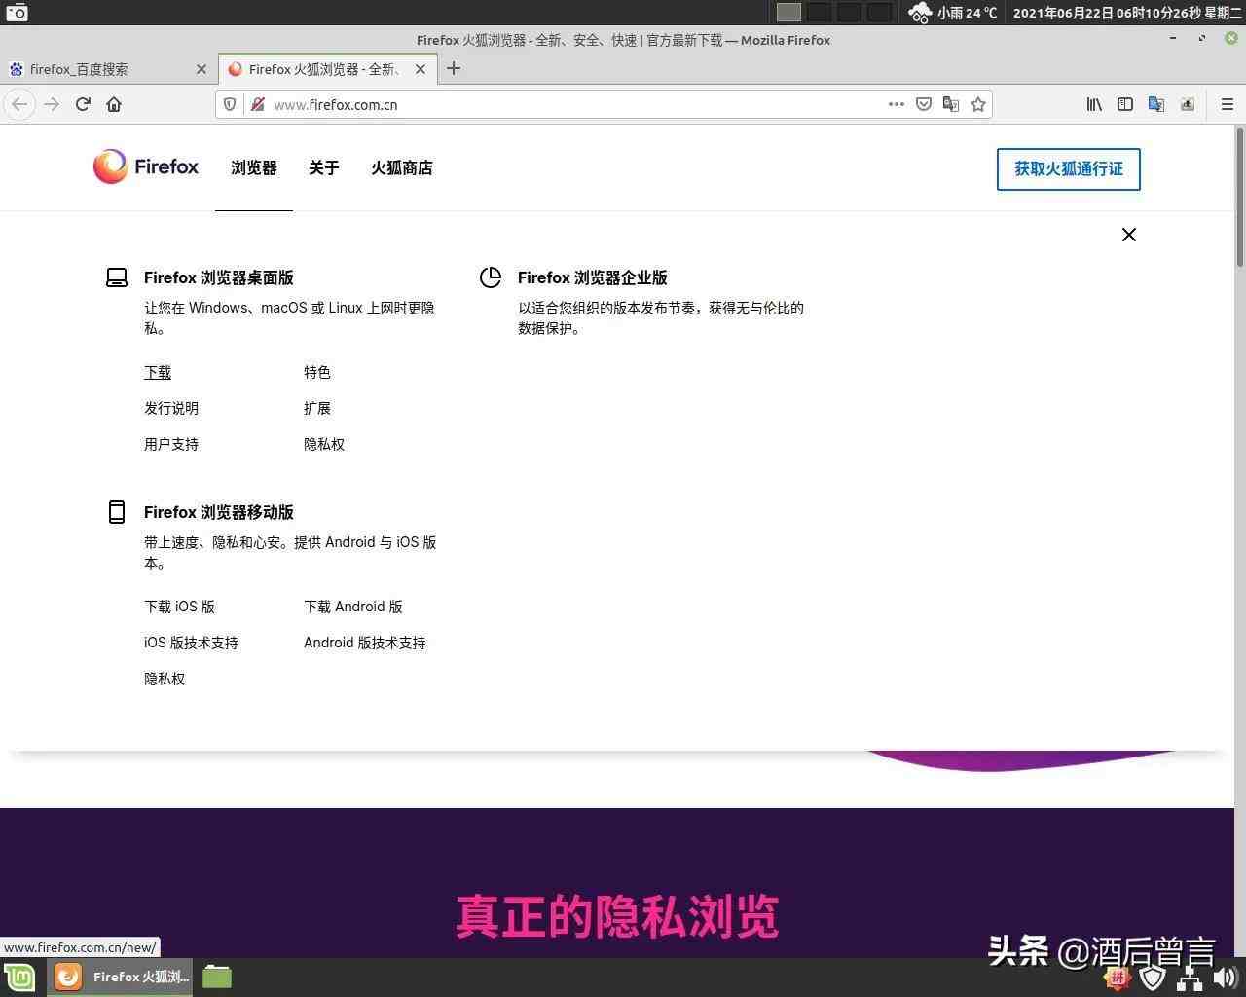
Task: Click the browser back arrow
Action: point(19,104)
